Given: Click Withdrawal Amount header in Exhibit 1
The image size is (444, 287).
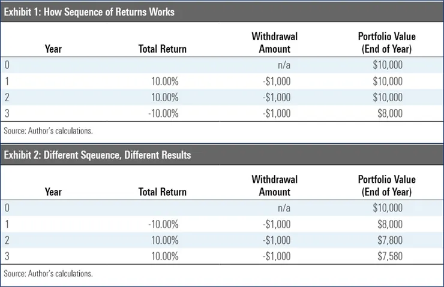Looking at the screenshot, I should pyautogui.click(x=274, y=43).
